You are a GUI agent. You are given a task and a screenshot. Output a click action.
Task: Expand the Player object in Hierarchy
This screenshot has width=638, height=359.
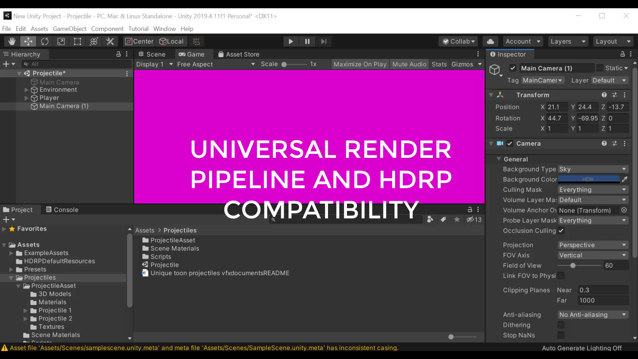pyautogui.click(x=26, y=98)
